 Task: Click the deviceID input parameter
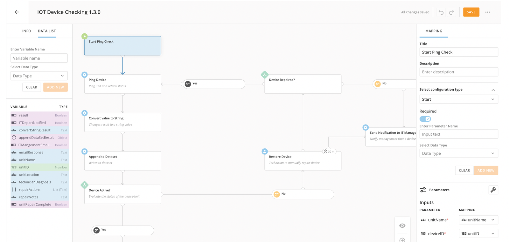coord(437,233)
